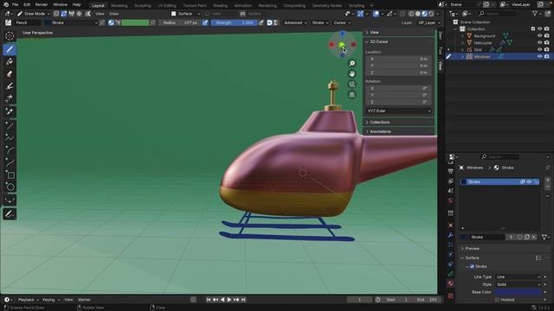Open the Modifiers wrench properties tab
The height and width of the screenshot is (311, 554).
point(450,235)
